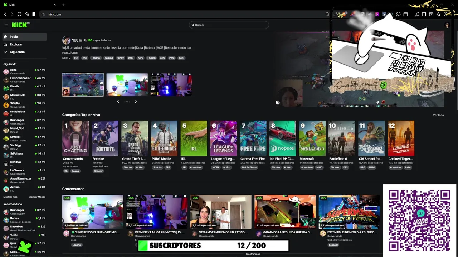Open the Fortnite category card
Screen dimensions: 458x257
click(x=105, y=138)
